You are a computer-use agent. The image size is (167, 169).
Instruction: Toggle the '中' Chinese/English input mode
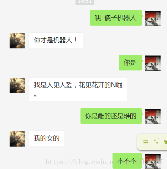tap(146, 142)
